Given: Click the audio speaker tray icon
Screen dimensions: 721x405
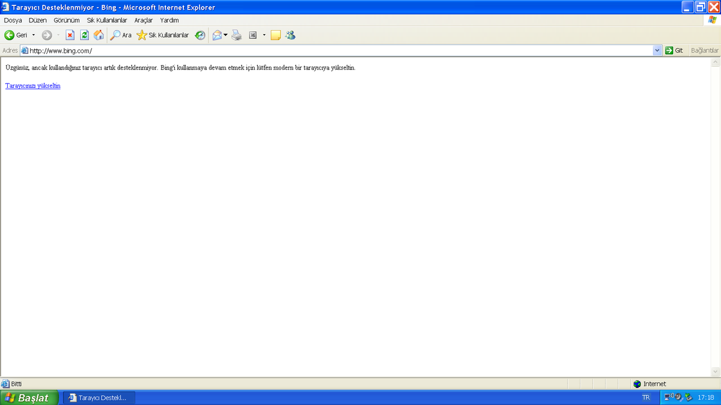Looking at the screenshot, I should 678,397.
